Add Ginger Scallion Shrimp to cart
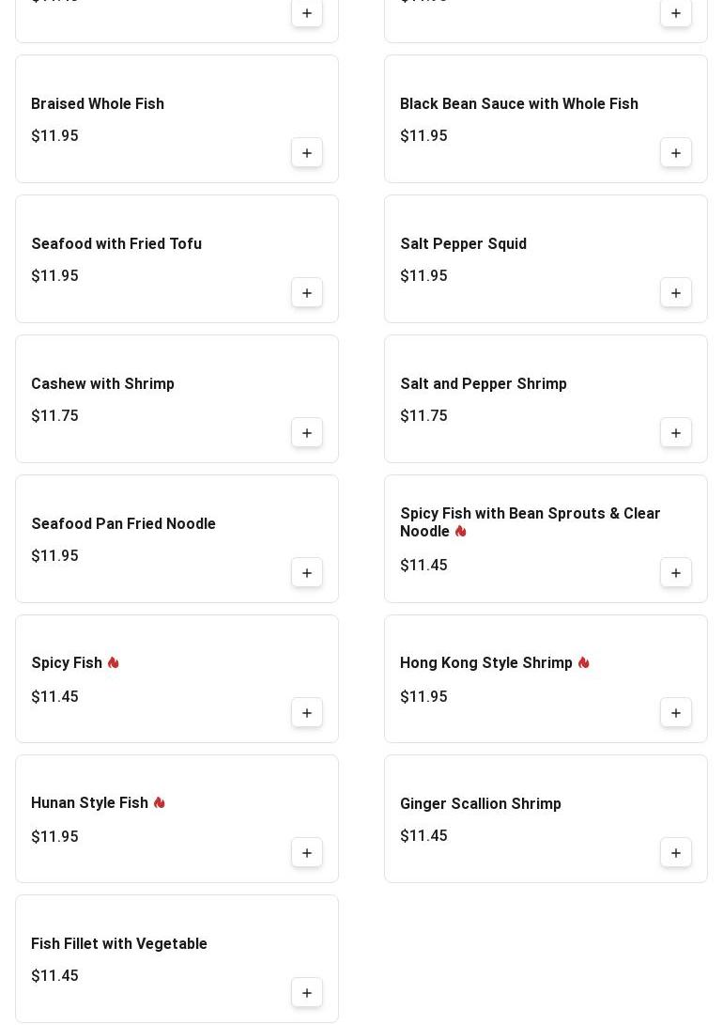Screen dimensions: 723x1025 pos(676,853)
